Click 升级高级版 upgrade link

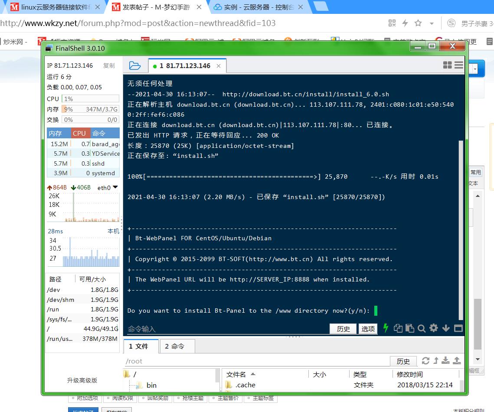click(x=82, y=380)
